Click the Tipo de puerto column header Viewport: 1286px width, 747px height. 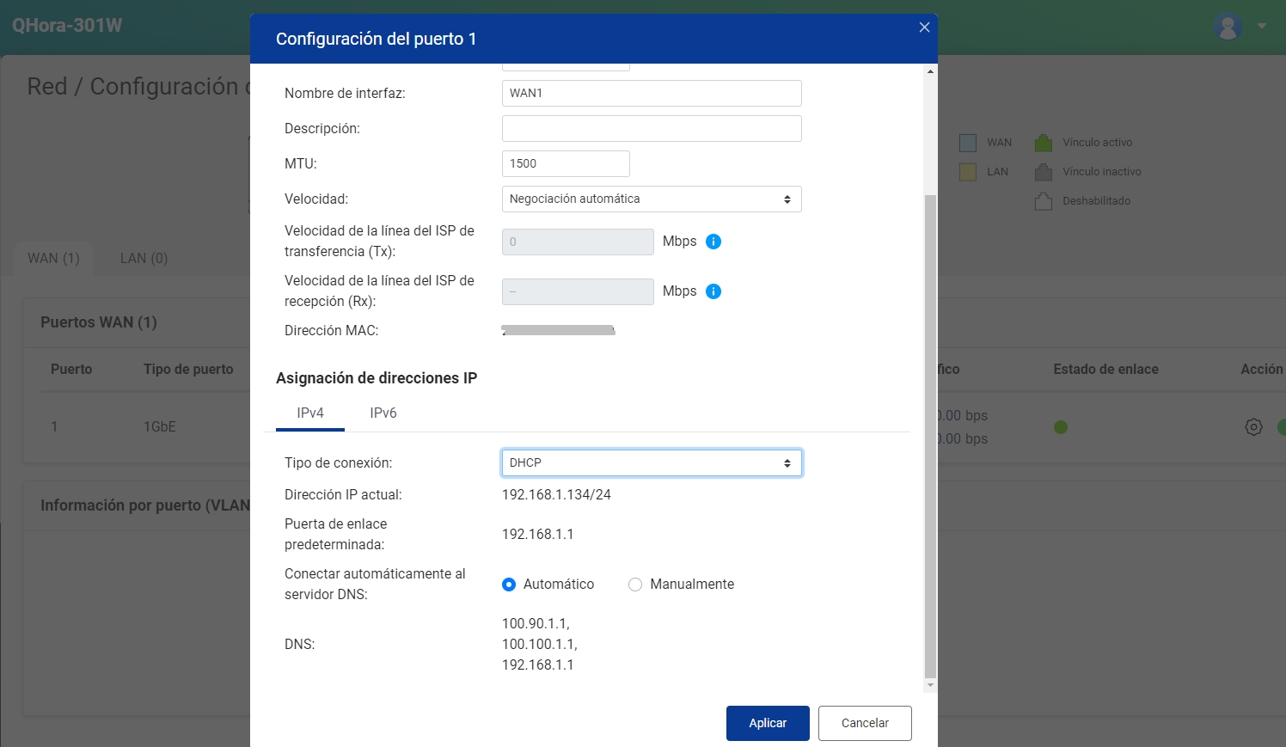tap(188, 370)
